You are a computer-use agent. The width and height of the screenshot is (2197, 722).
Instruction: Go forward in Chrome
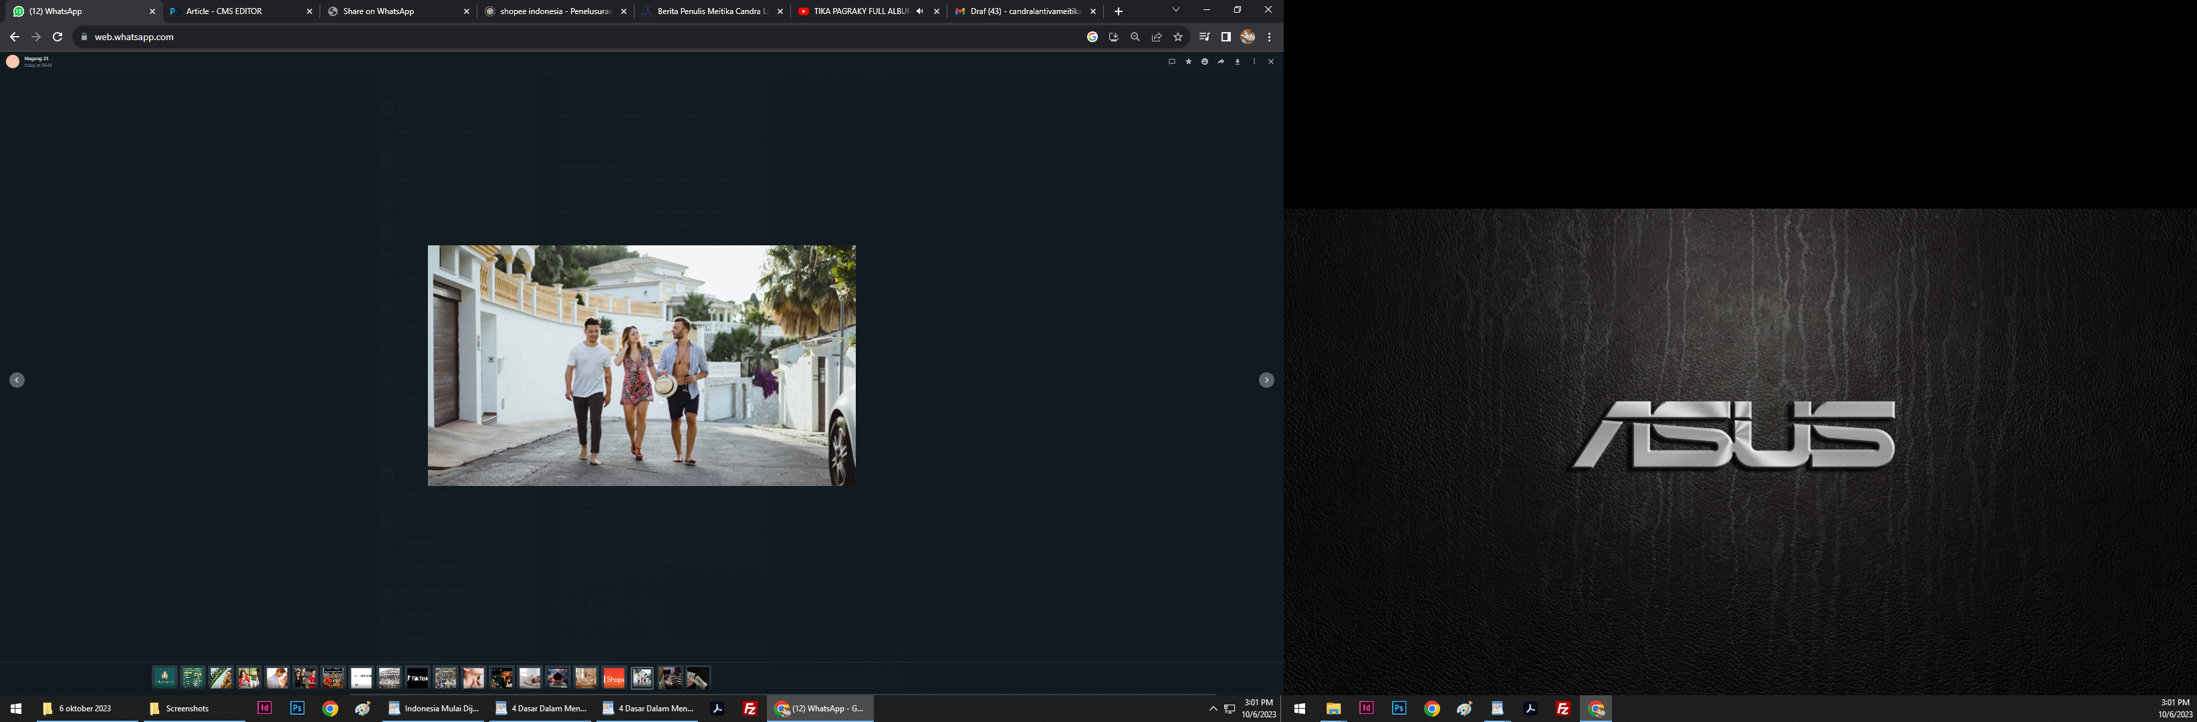pos(36,37)
